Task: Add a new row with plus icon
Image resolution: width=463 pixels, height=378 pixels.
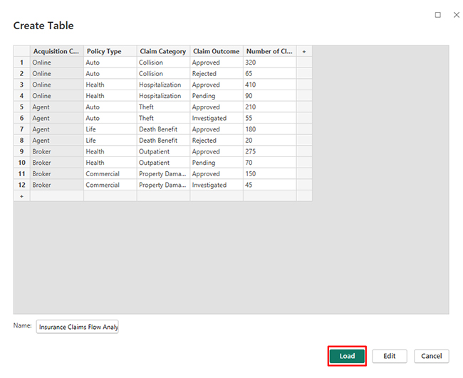Action: (21, 195)
